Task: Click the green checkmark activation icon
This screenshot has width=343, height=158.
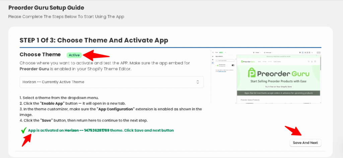Action: pyautogui.click(x=24, y=131)
